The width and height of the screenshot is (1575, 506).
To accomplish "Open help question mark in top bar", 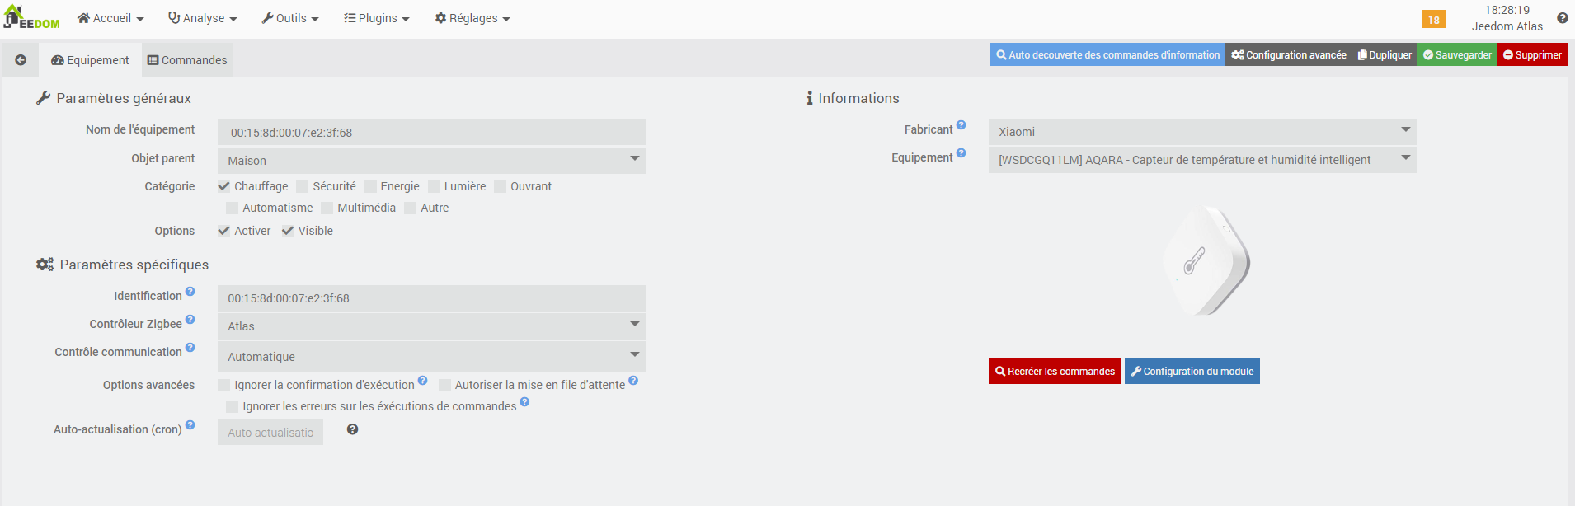I will pyautogui.click(x=1562, y=18).
